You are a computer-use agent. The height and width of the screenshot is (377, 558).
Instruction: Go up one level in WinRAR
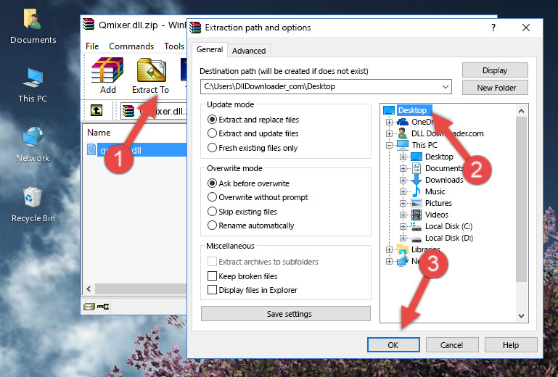[x=97, y=110]
